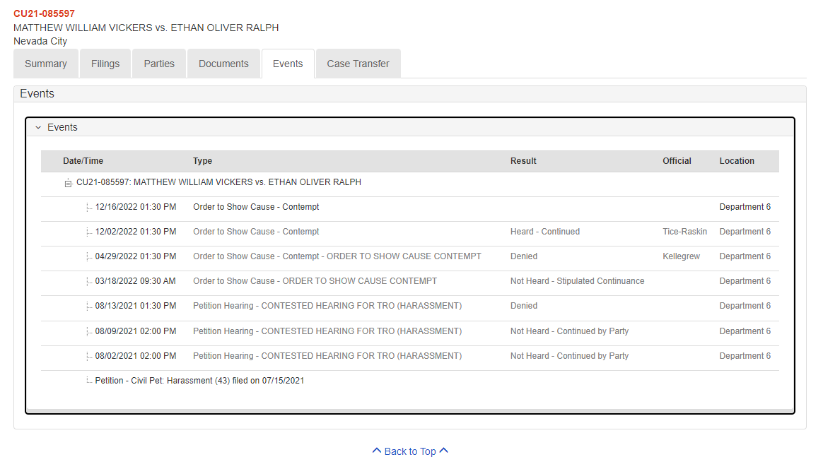Click the 08/09/2021 Petition Hearing type

327,331
